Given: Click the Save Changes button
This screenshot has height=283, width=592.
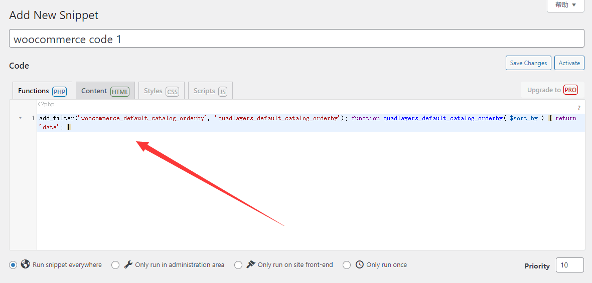Looking at the screenshot, I should [x=528, y=63].
